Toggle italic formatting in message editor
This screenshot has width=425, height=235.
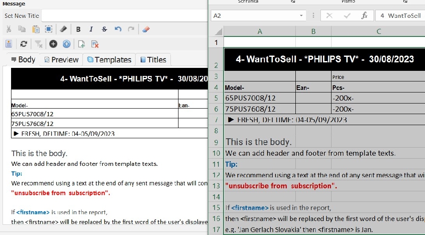pos(91,29)
